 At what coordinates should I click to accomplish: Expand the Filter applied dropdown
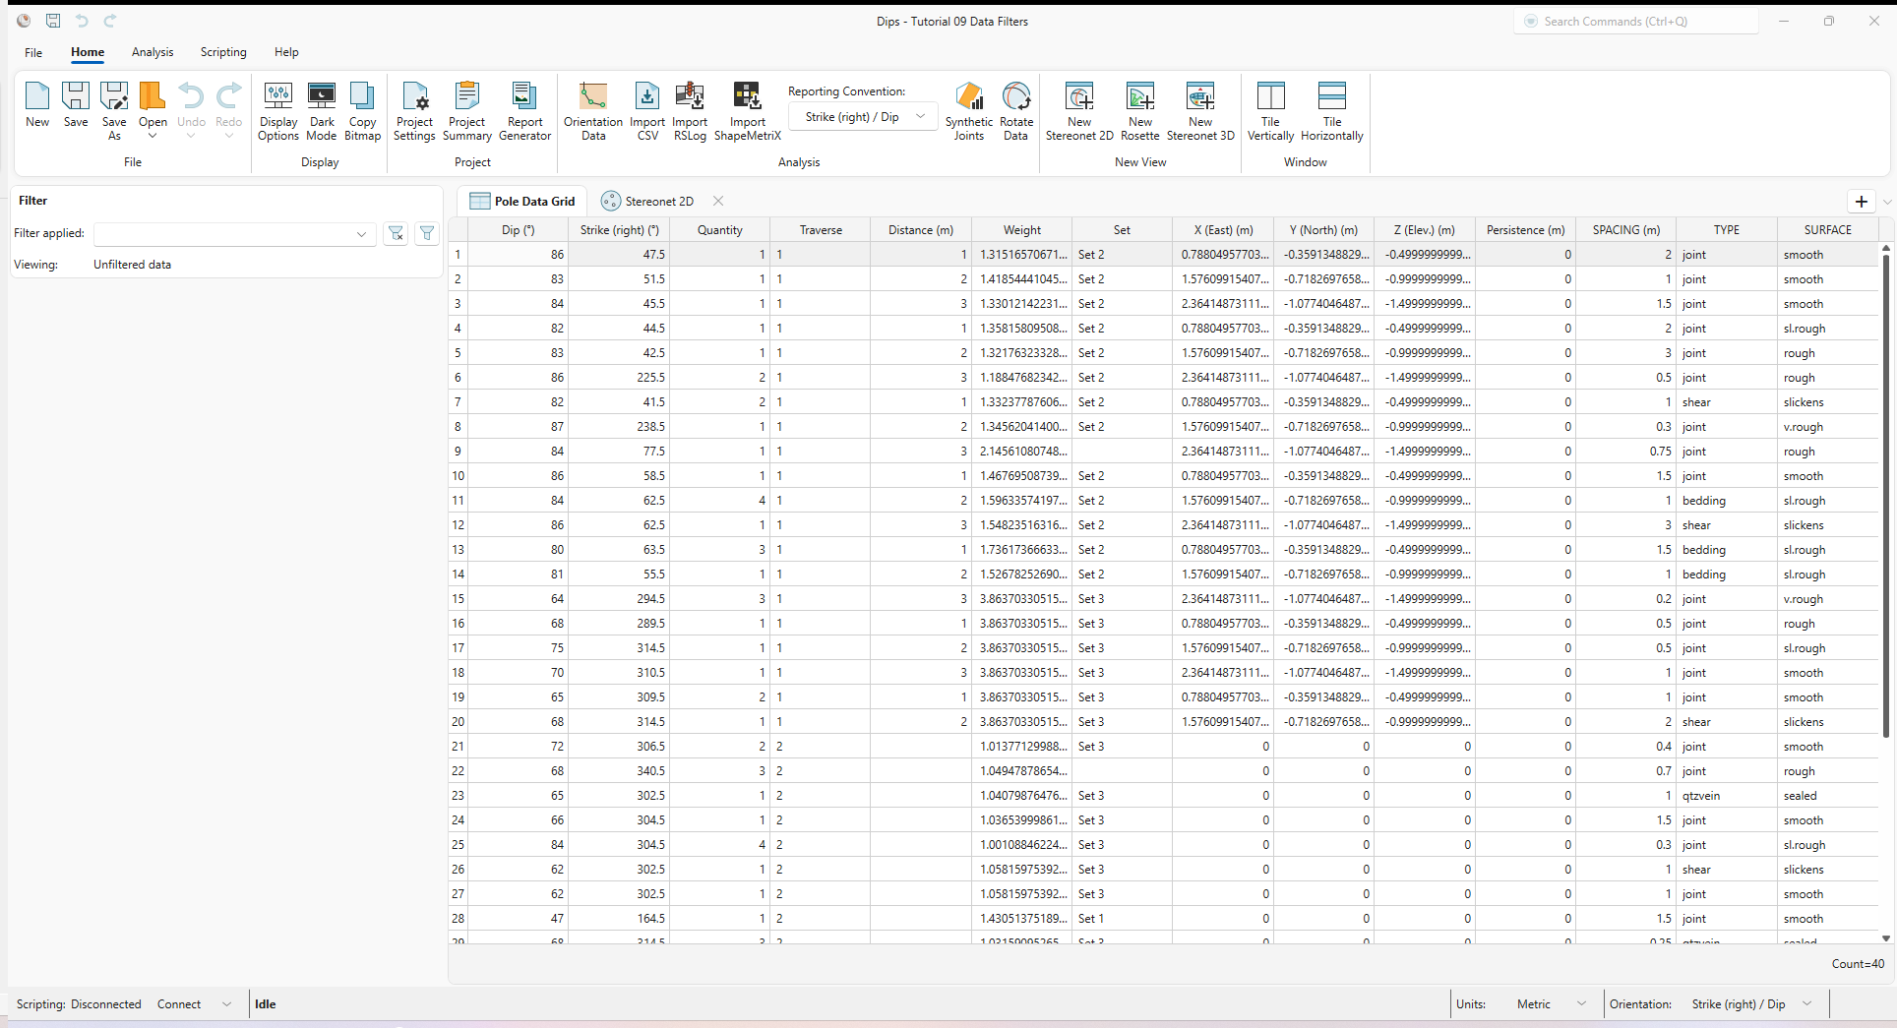pos(361,234)
